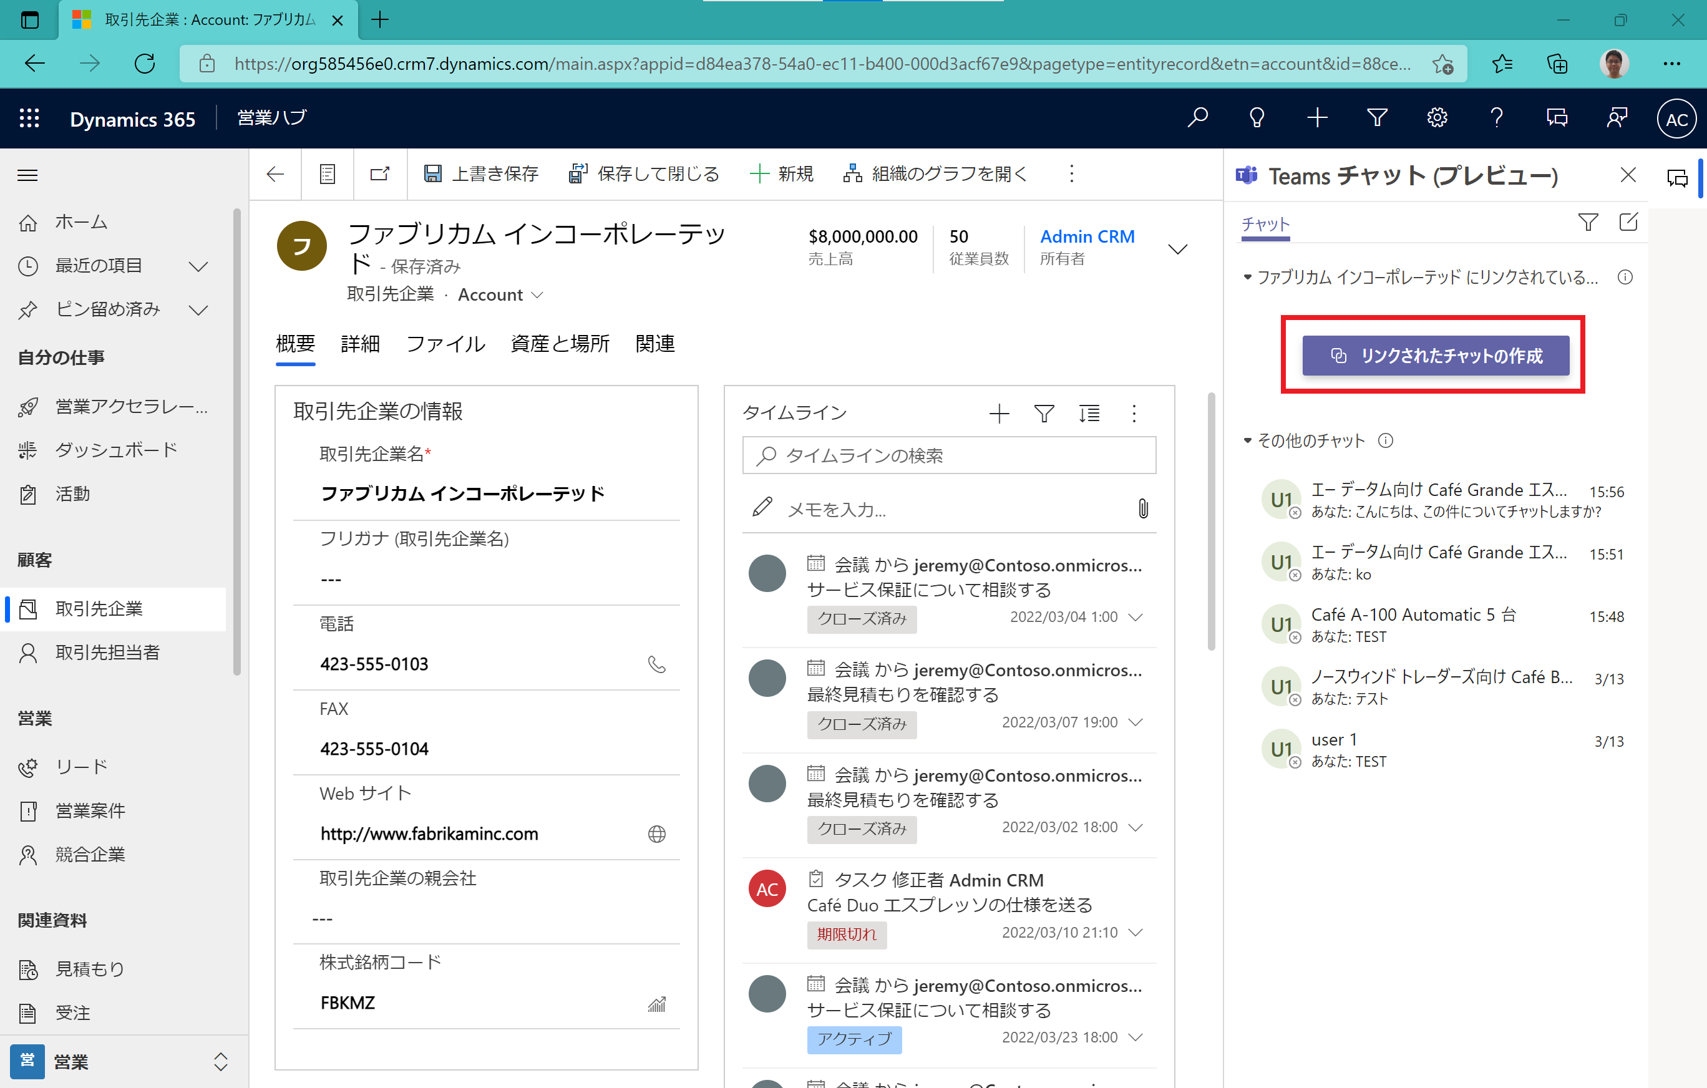Open the ノースウィンド トレーダーズ chat
The image size is (1707, 1088).
pos(1442,687)
